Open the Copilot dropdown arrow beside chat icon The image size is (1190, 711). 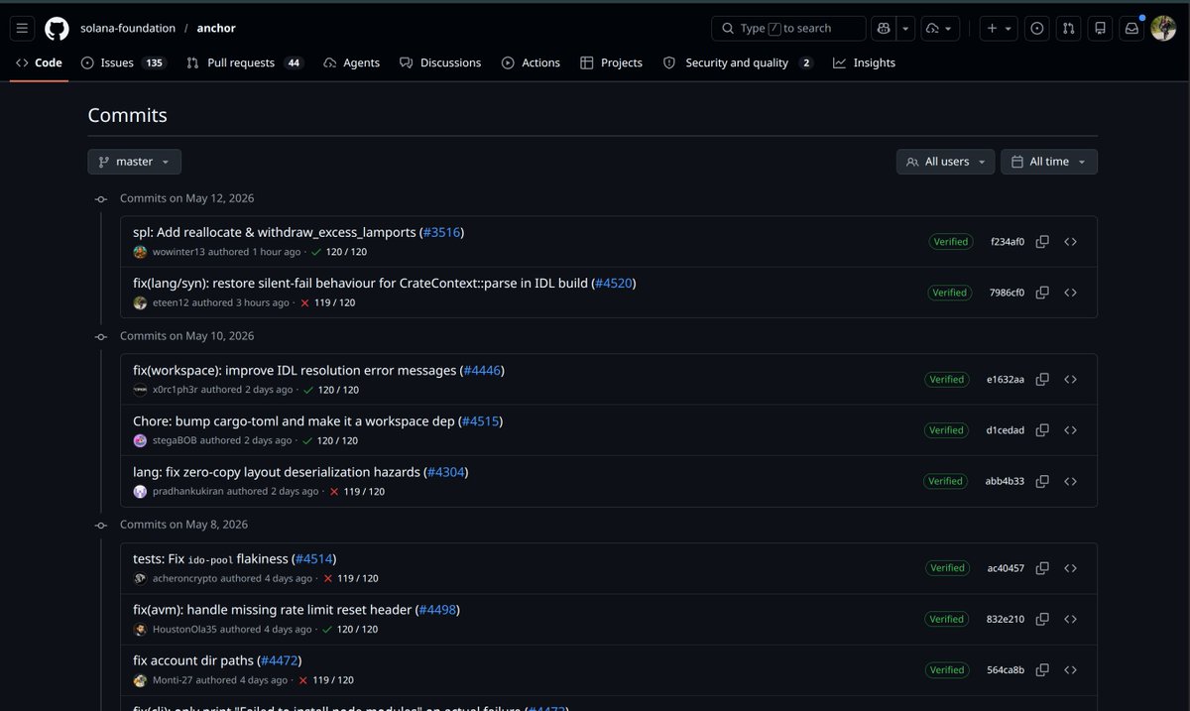point(905,29)
